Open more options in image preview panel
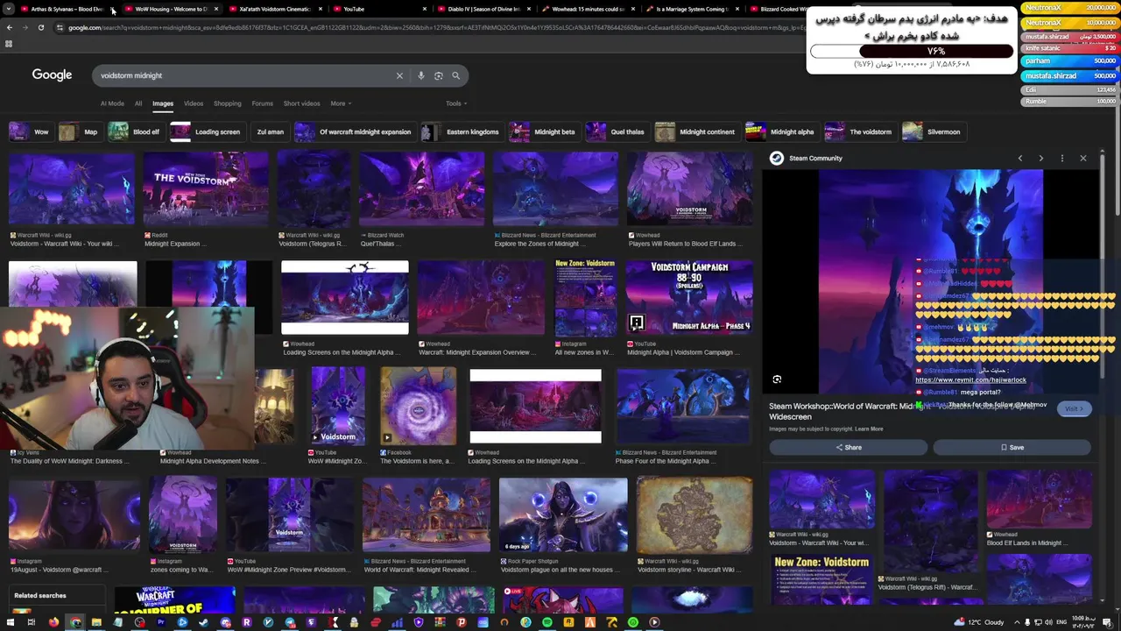 (1062, 158)
